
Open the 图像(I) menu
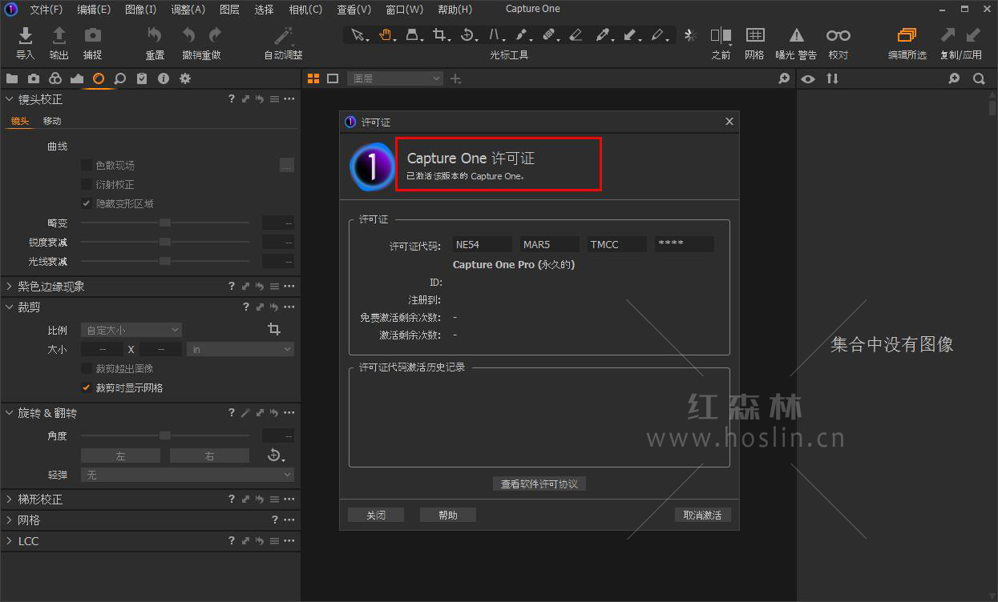[141, 10]
